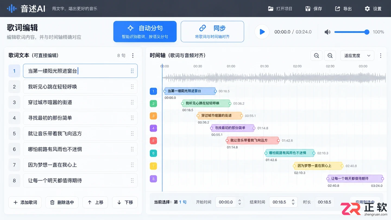Grab drag handle for 因为梦想一直在我心上
The width and height of the screenshot is (391, 220).
(x=132, y=165)
